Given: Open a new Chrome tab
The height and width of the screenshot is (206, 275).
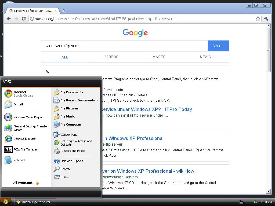Looking at the screenshot, I should 63,11.
